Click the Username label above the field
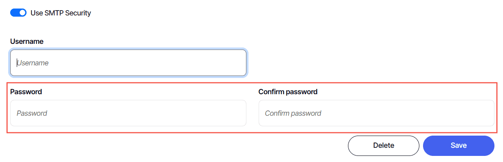This screenshot has width=503, height=162. [x=27, y=41]
